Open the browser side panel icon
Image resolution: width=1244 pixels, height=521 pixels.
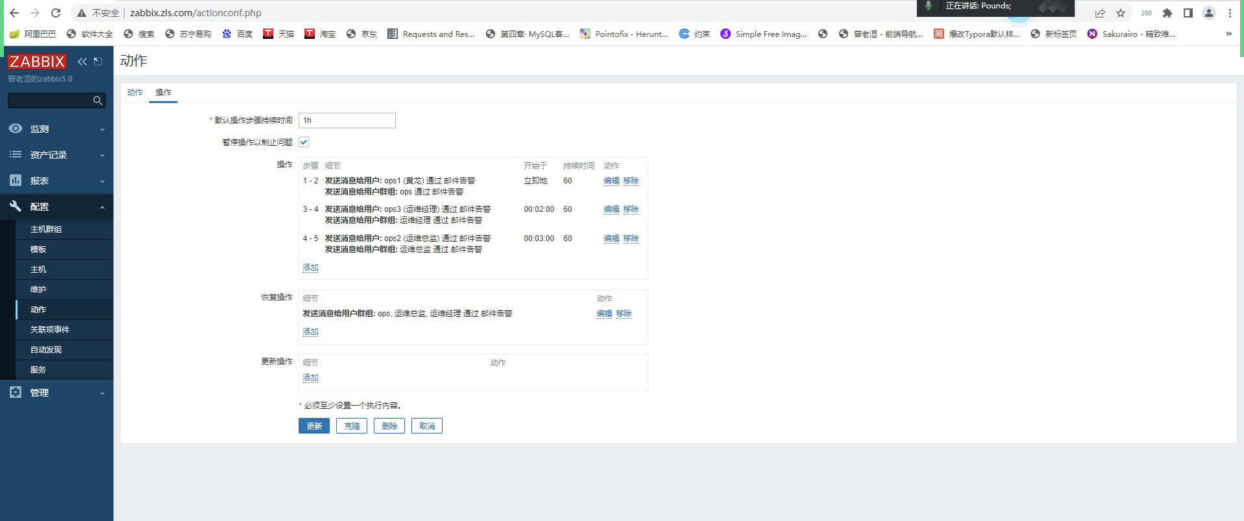click(x=1188, y=13)
